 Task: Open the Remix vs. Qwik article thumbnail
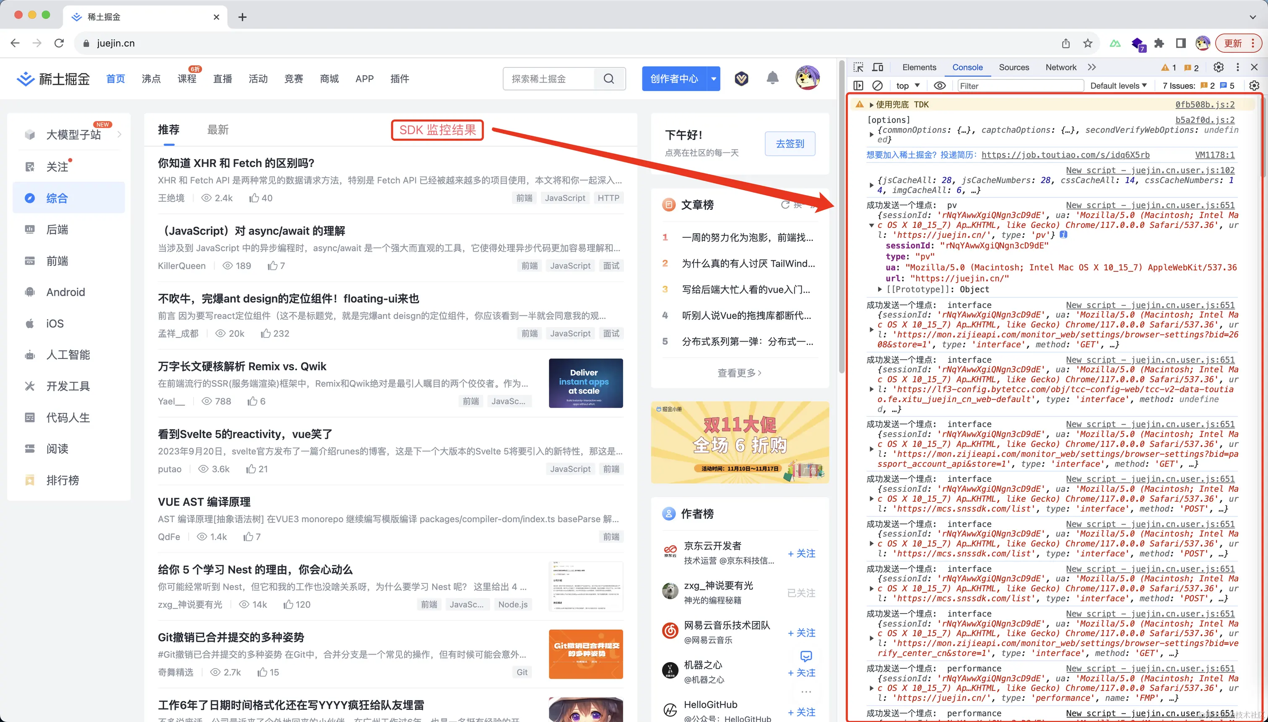586,383
